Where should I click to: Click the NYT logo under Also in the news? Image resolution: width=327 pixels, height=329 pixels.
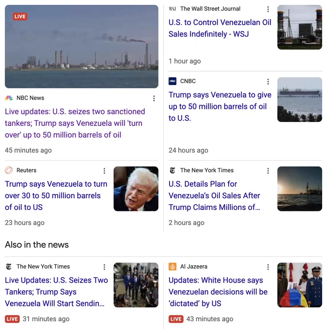[9, 267]
